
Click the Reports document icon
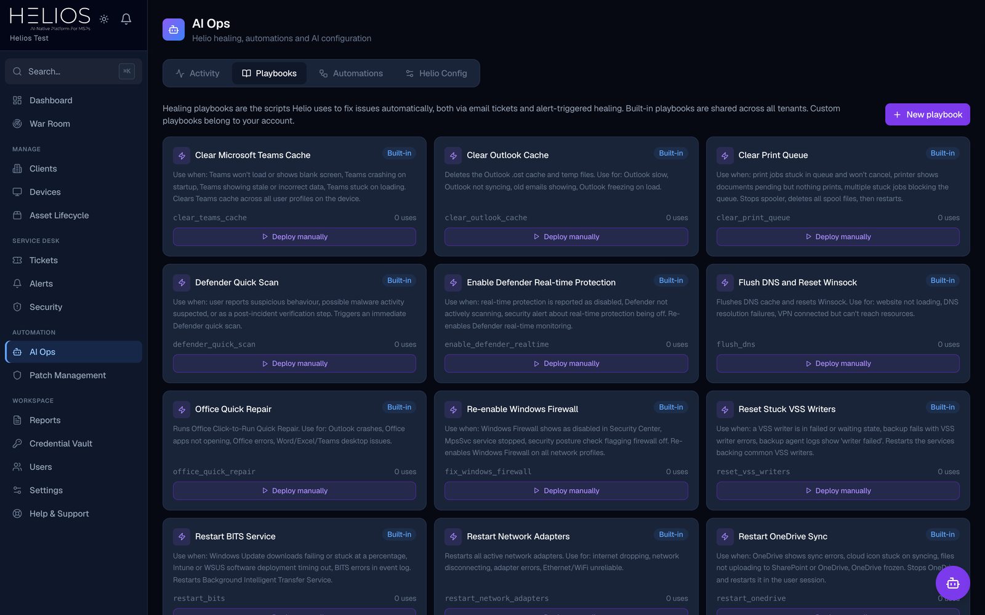click(x=17, y=420)
